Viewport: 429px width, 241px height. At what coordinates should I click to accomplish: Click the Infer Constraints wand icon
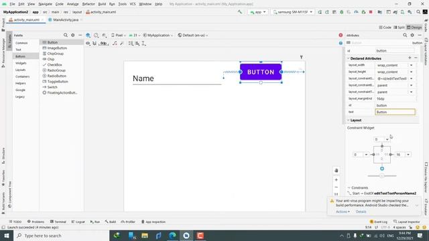click(x=122, y=44)
